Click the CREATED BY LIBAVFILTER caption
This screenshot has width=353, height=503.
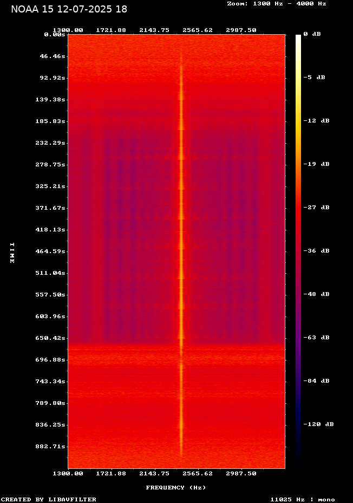(49, 499)
